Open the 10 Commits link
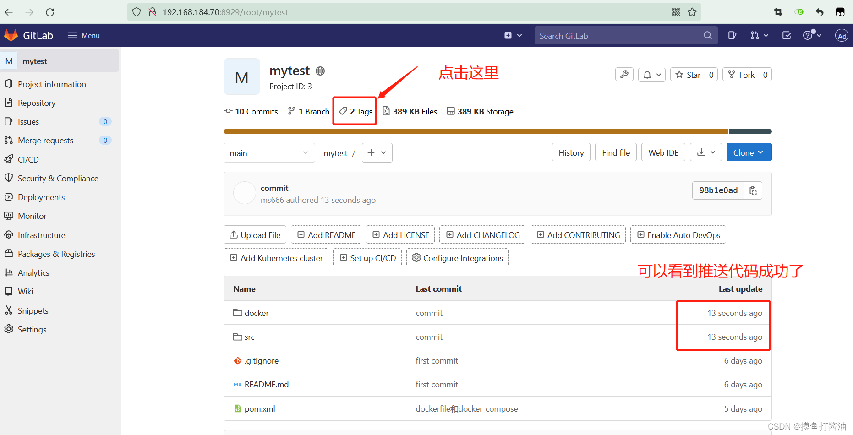 (x=251, y=111)
